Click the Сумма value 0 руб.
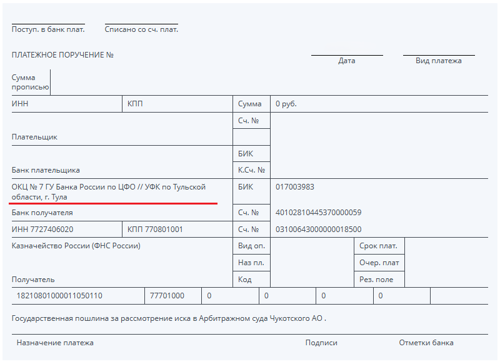 (x=286, y=104)
